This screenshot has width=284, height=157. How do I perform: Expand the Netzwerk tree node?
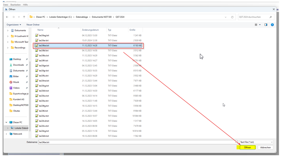click(7, 134)
